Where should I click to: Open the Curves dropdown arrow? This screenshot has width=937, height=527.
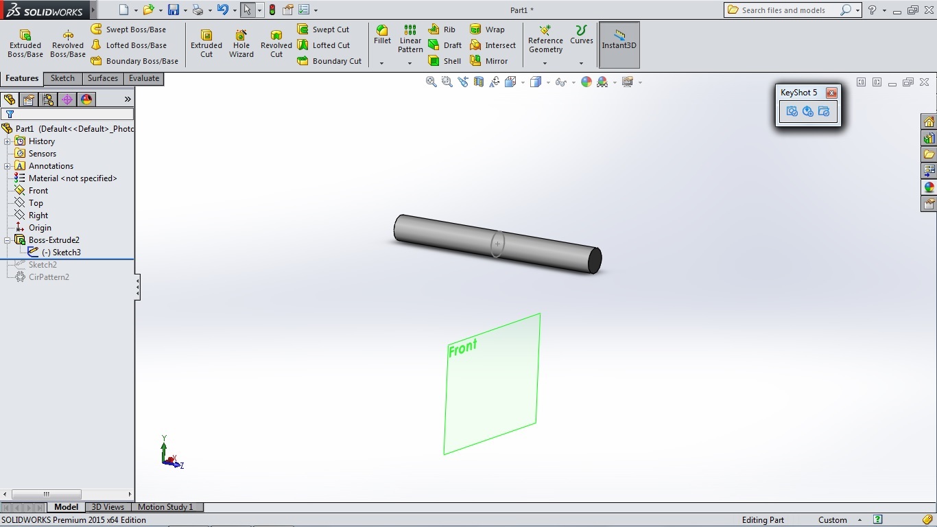pyautogui.click(x=581, y=63)
